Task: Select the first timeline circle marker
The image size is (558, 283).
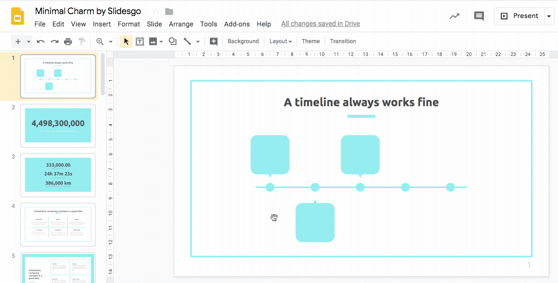Action: coord(270,187)
